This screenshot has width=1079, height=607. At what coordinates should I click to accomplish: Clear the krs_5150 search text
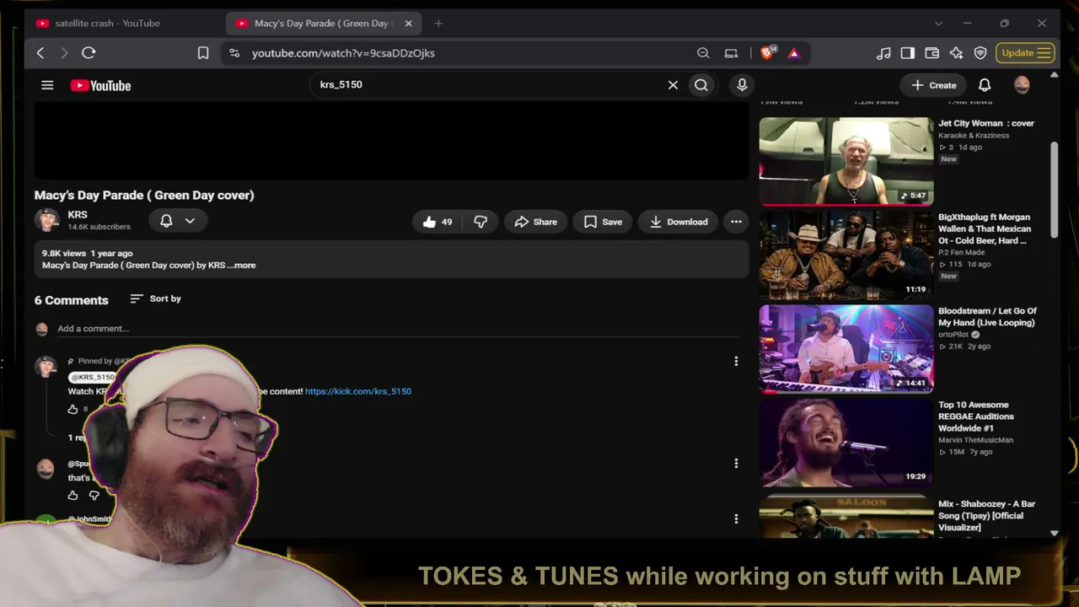(673, 85)
